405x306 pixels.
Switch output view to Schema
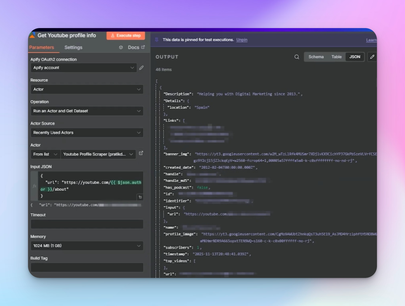point(316,57)
